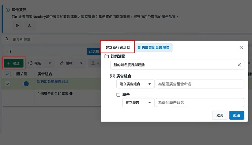Click the blue 繼續 continue button

point(237,115)
